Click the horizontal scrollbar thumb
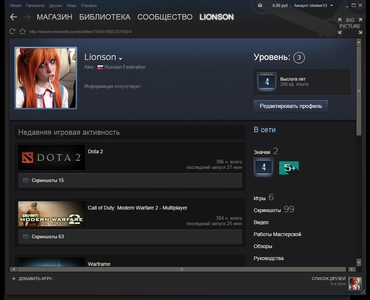This screenshot has width=370, height=300. click(x=182, y=269)
